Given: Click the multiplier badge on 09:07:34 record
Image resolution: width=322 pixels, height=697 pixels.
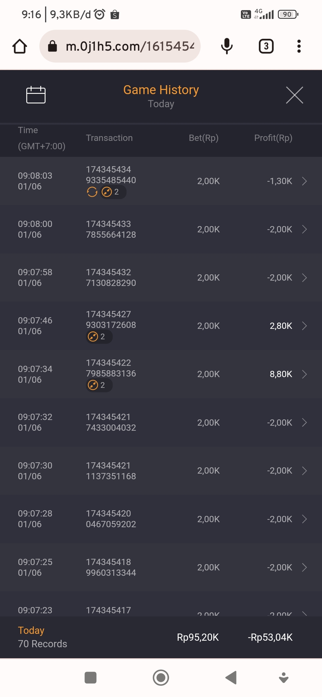Looking at the screenshot, I should coord(99,385).
